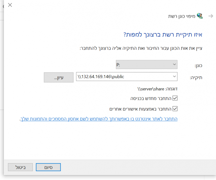Open the link for connecting to a website for document storage
Image resolution: width=216 pixels, height=180 pixels.
(x=99, y=119)
